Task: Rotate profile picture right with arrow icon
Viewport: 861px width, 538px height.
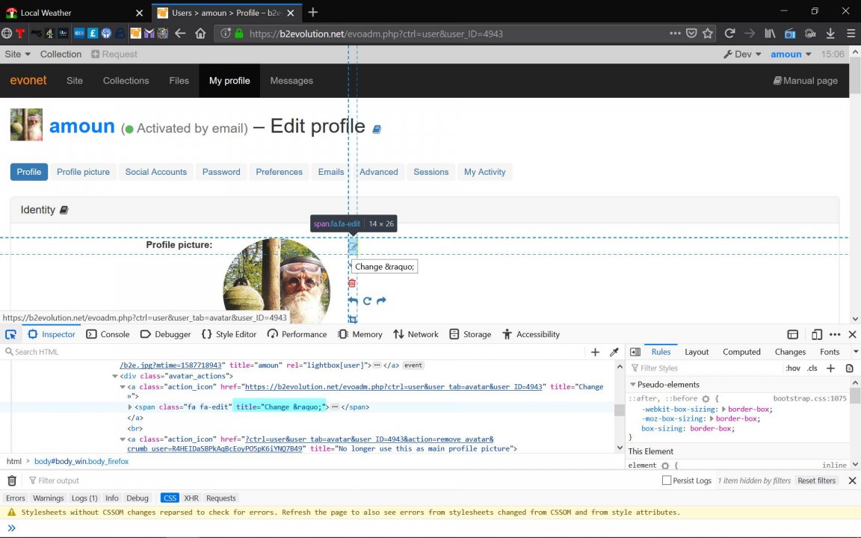Action: coord(381,301)
